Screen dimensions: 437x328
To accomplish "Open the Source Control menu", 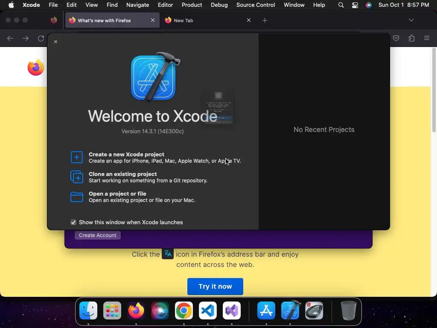I will point(256,5).
